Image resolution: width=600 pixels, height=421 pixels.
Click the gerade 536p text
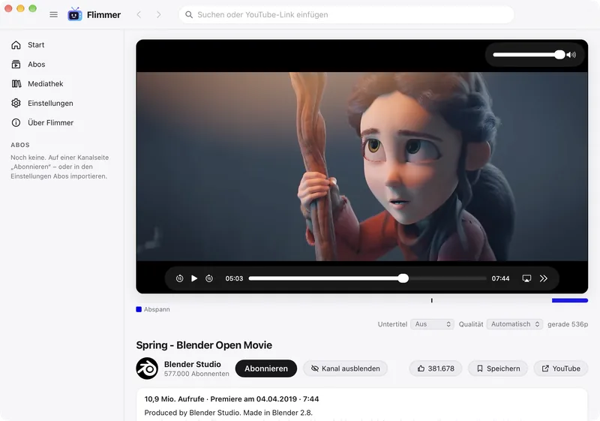coord(568,324)
